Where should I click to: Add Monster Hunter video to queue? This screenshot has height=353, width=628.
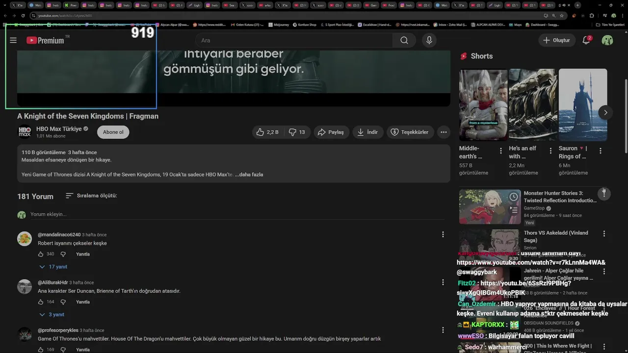point(514,210)
